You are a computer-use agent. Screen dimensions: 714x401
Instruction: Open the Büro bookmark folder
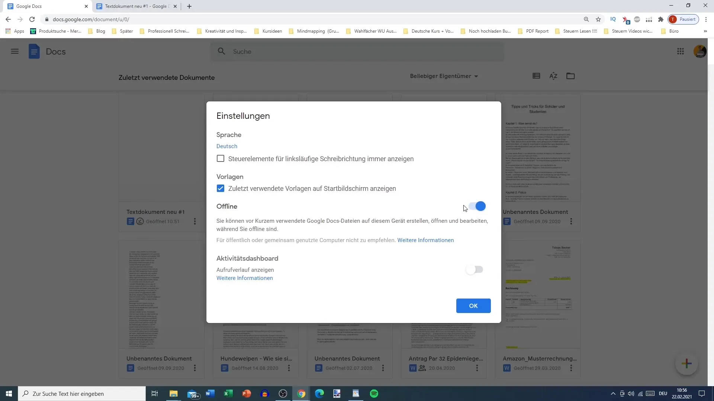(x=670, y=31)
